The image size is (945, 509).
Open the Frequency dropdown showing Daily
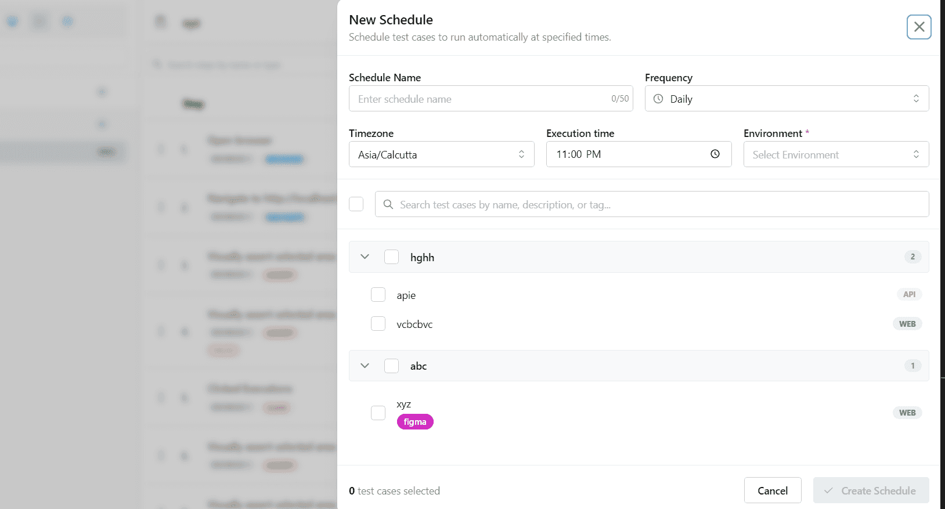787,99
